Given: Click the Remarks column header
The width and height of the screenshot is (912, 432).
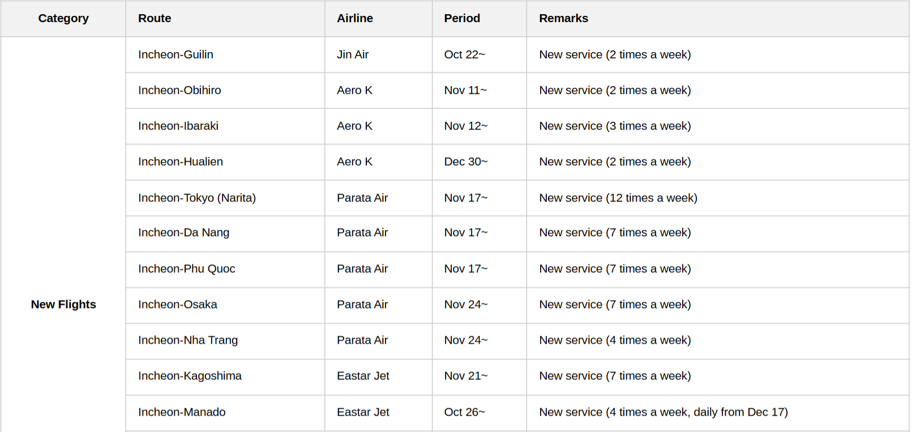Looking at the screenshot, I should (x=563, y=18).
